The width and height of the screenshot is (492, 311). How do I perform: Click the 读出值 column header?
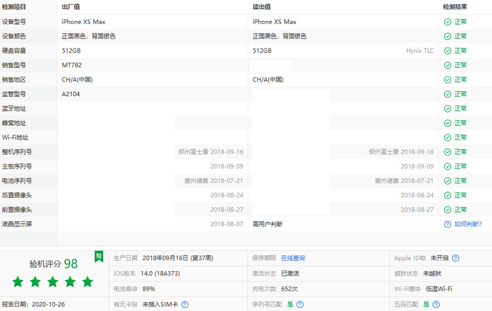(261, 7)
